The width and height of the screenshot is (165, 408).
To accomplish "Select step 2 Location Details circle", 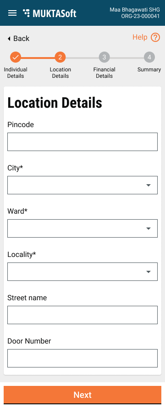I will pyautogui.click(x=60, y=57).
